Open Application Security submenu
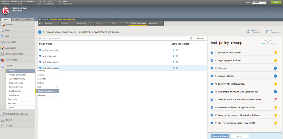 coord(20,79)
